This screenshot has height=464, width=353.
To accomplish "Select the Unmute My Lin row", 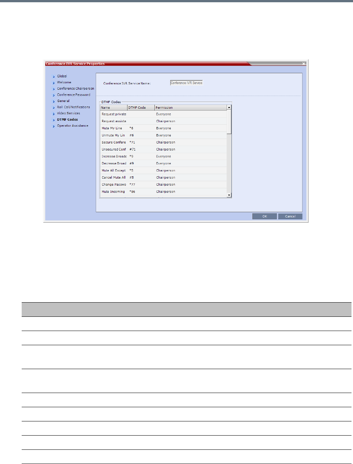I will [164, 135].
